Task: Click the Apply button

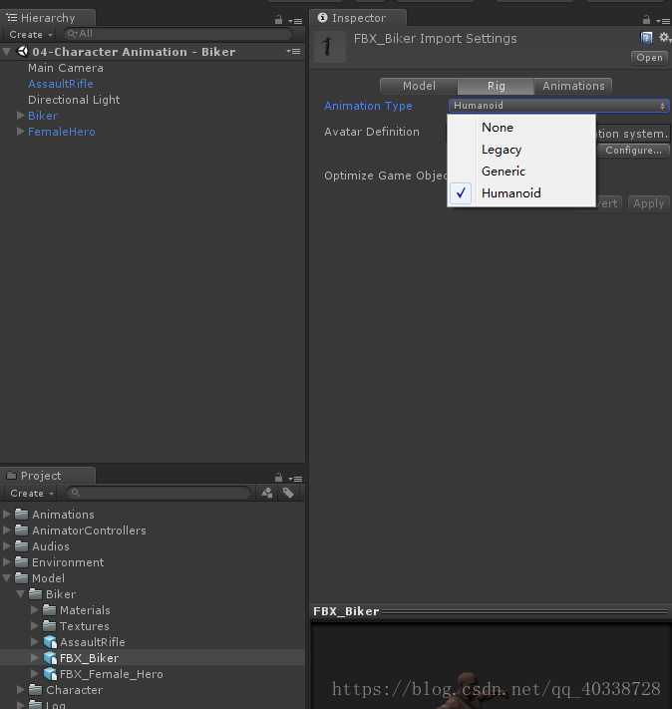Action: click(648, 203)
